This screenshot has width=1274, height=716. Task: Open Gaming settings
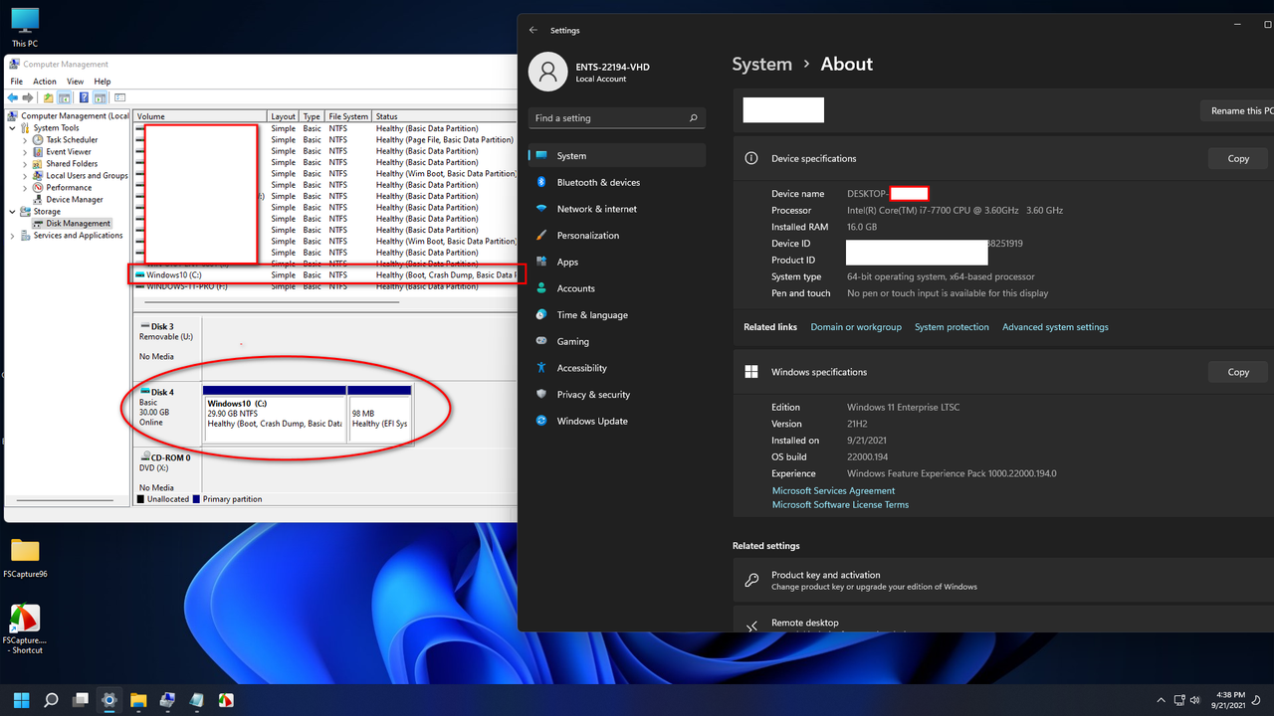point(617,341)
